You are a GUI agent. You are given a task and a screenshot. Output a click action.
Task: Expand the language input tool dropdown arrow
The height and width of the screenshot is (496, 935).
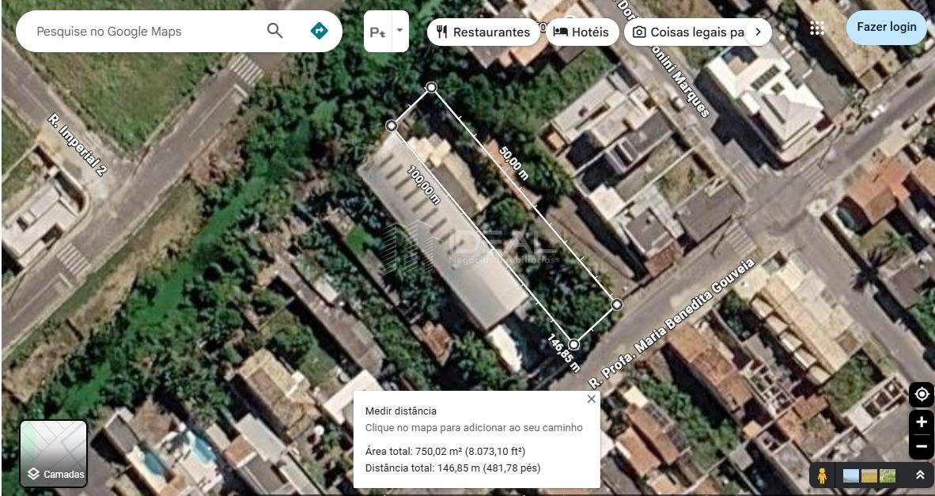pos(400,30)
